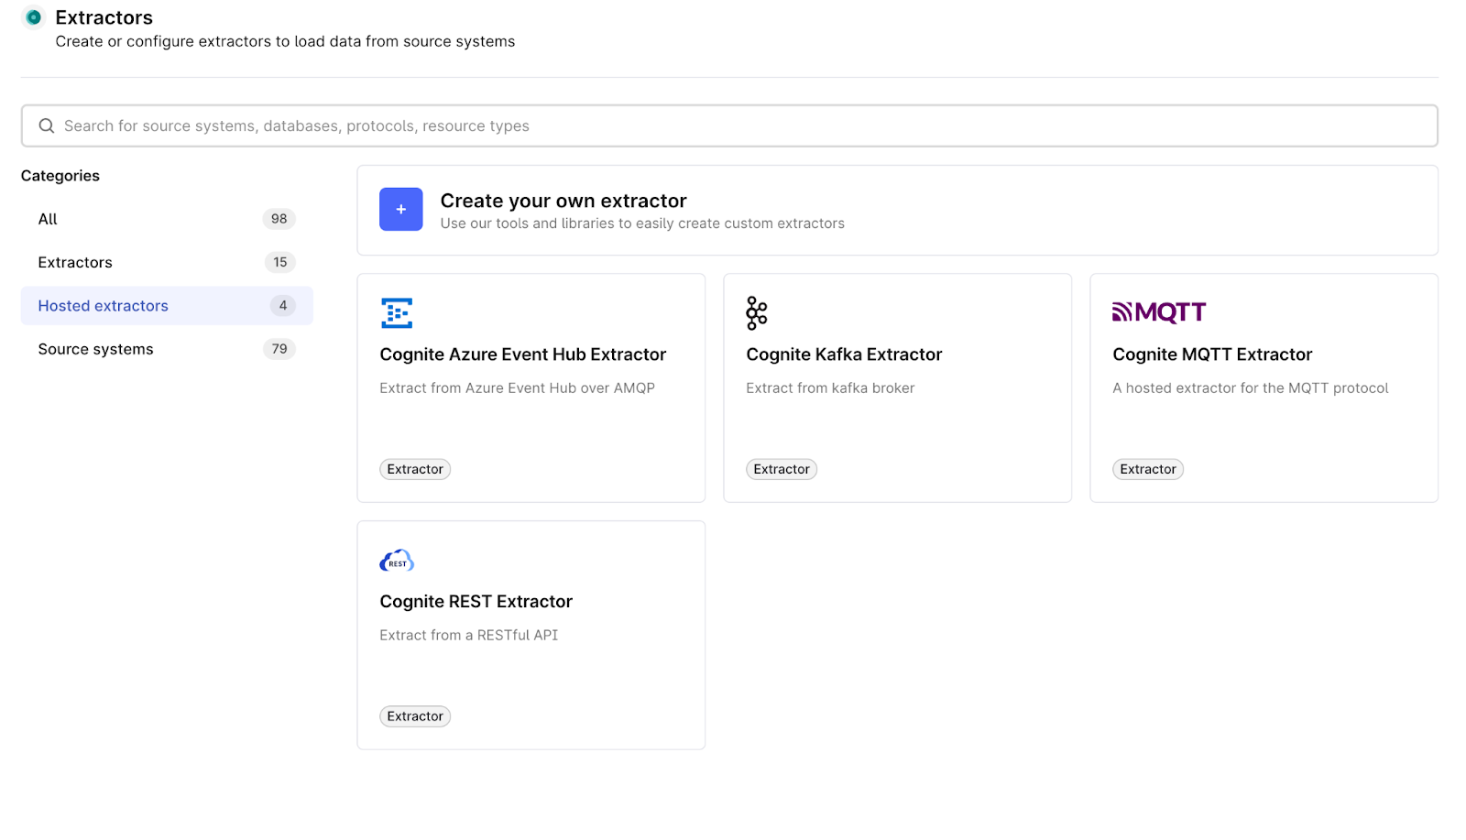Click 'Extract from Azure Event Hub over AMQP' text
The height and width of the screenshot is (840, 1466).
(518, 388)
